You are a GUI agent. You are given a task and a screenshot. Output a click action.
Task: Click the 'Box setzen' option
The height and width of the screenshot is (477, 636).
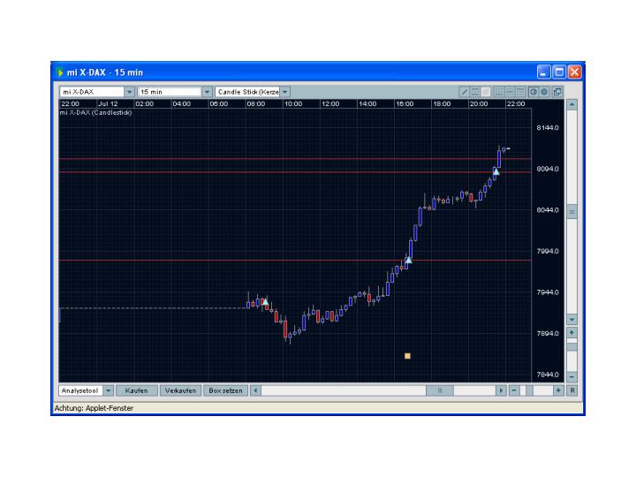coord(225,390)
